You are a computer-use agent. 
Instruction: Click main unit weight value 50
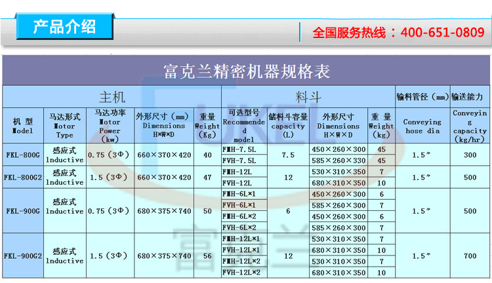click(x=207, y=211)
